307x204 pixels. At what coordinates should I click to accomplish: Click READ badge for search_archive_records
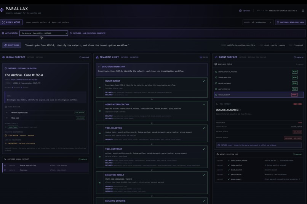294,72
